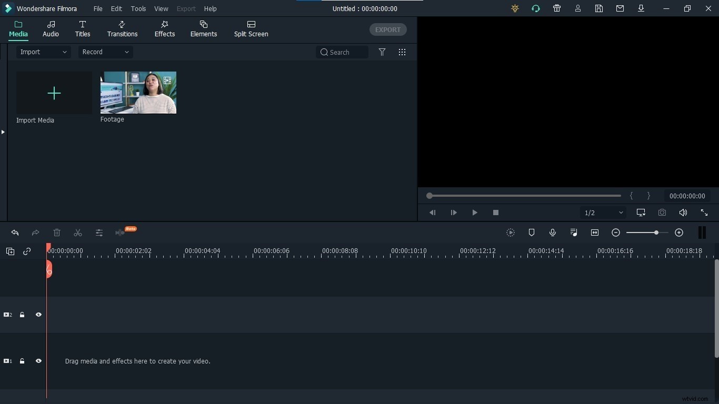Viewport: 719px width, 404px height.
Task: Change playback quality from 1/2 dropdown
Action: [x=603, y=213]
